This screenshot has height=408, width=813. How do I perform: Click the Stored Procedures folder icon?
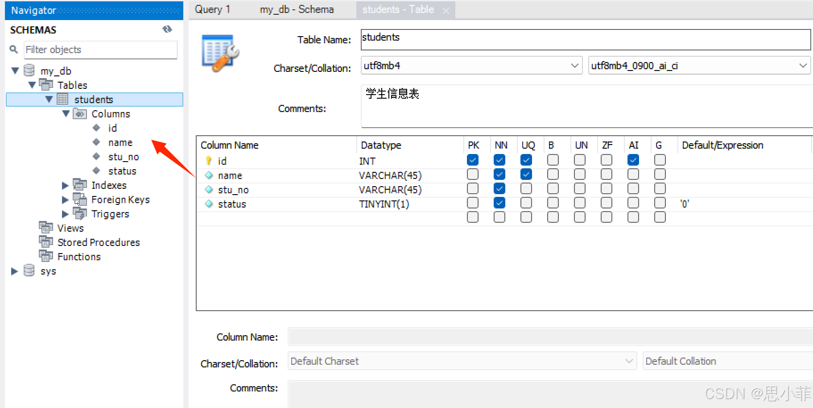(x=45, y=242)
